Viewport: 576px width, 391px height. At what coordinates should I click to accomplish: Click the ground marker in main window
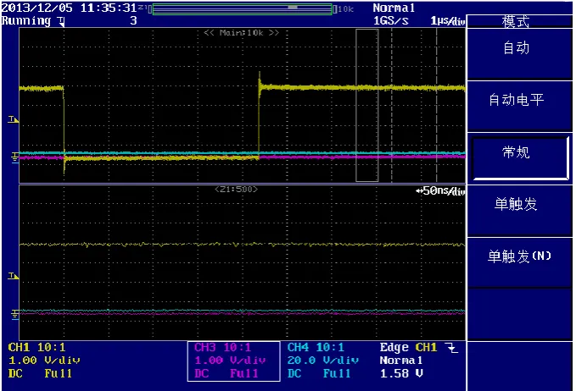click(14, 158)
